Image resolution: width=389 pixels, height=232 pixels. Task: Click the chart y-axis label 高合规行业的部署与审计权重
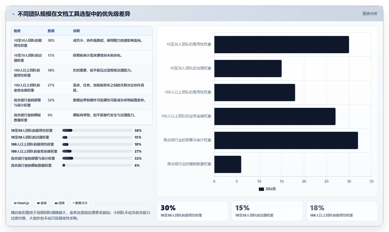pos(187,140)
